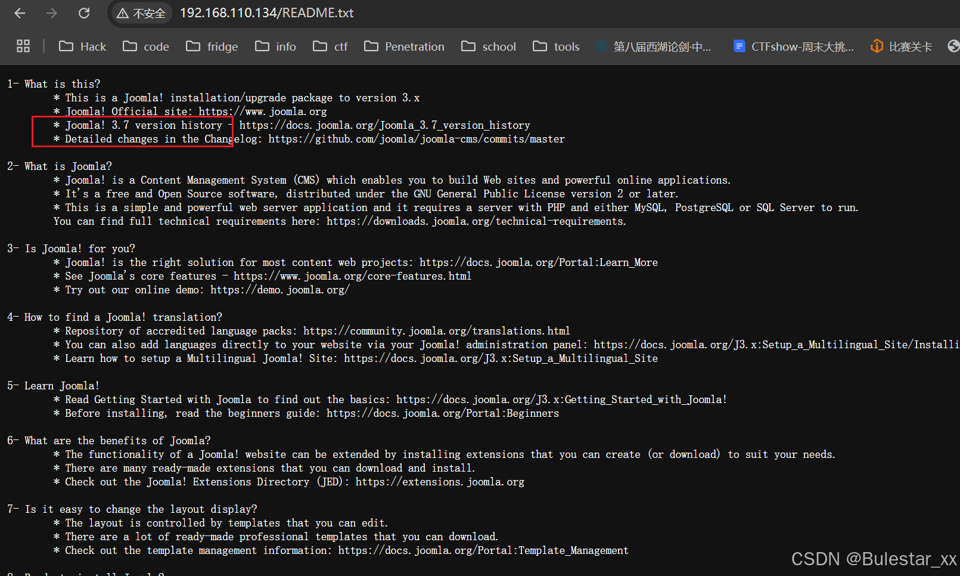The width and height of the screenshot is (960, 576).
Task: Click the 比赛关卡 orange favicon
Action: pyautogui.click(x=877, y=46)
